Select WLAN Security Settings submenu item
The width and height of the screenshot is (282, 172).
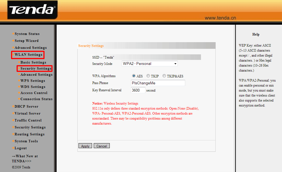coord(36,69)
